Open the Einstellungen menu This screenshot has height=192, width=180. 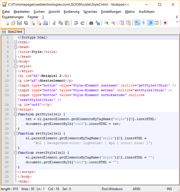[x=111, y=12]
